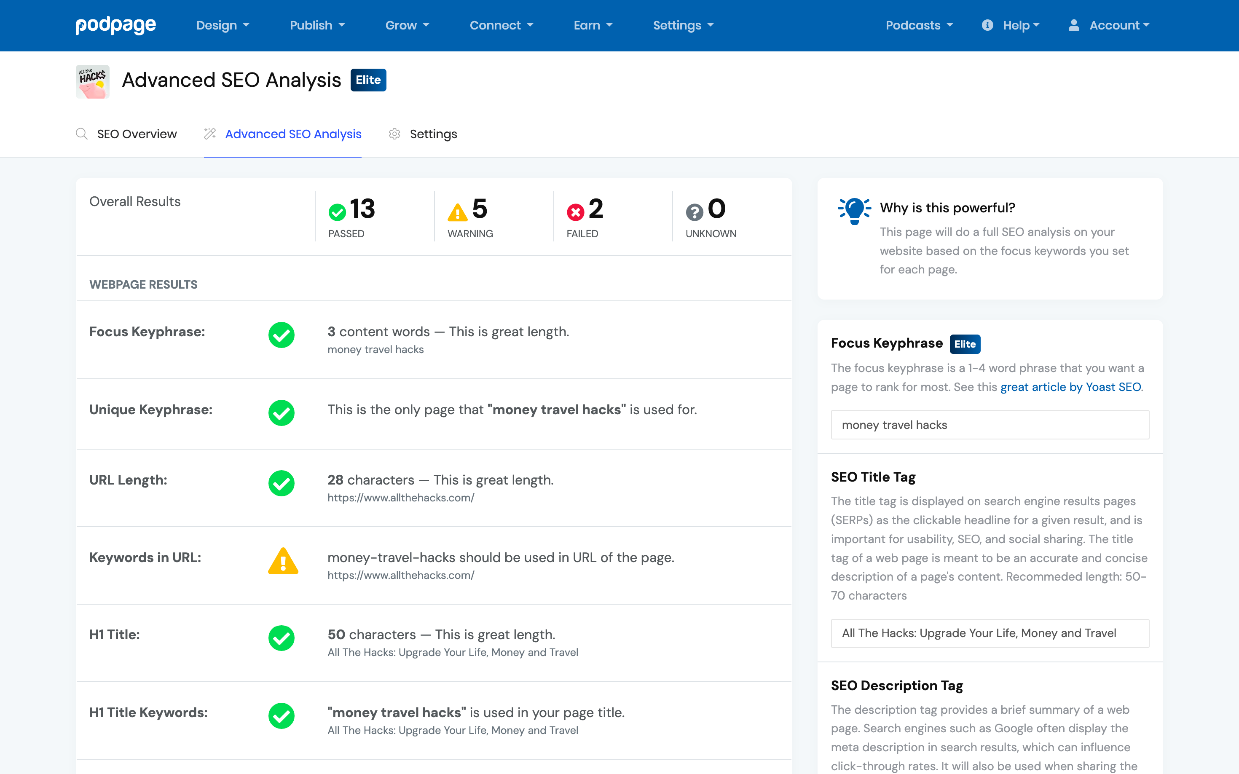Image resolution: width=1239 pixels, height=774 pixels.
Task: Click the All the Hacks podcast thumbnail
Action: pos(93,81)
